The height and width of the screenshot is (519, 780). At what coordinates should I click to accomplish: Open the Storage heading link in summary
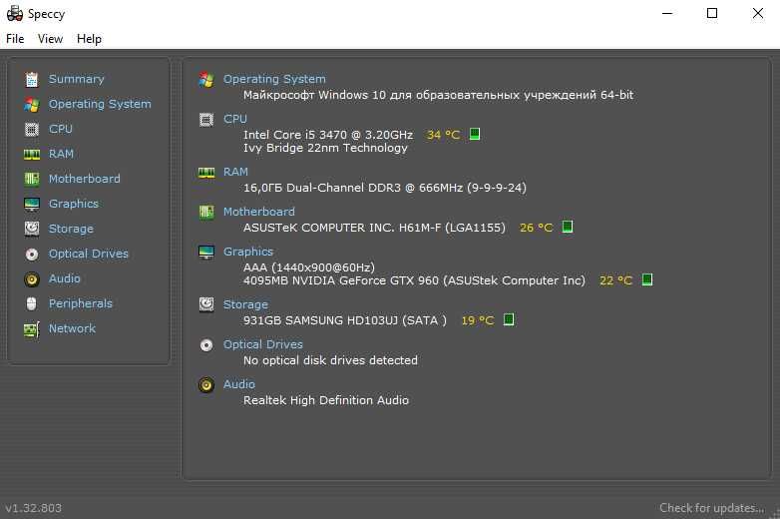pyautogui.click(x=245, y=304)
